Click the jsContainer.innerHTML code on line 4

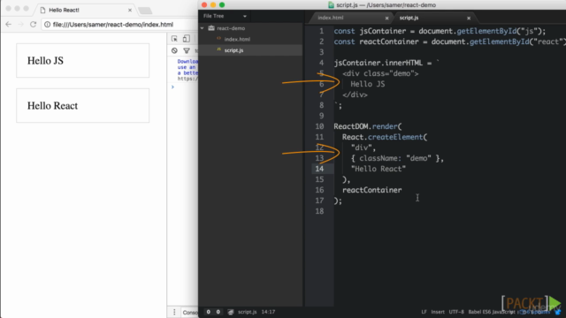pos(378,63)
